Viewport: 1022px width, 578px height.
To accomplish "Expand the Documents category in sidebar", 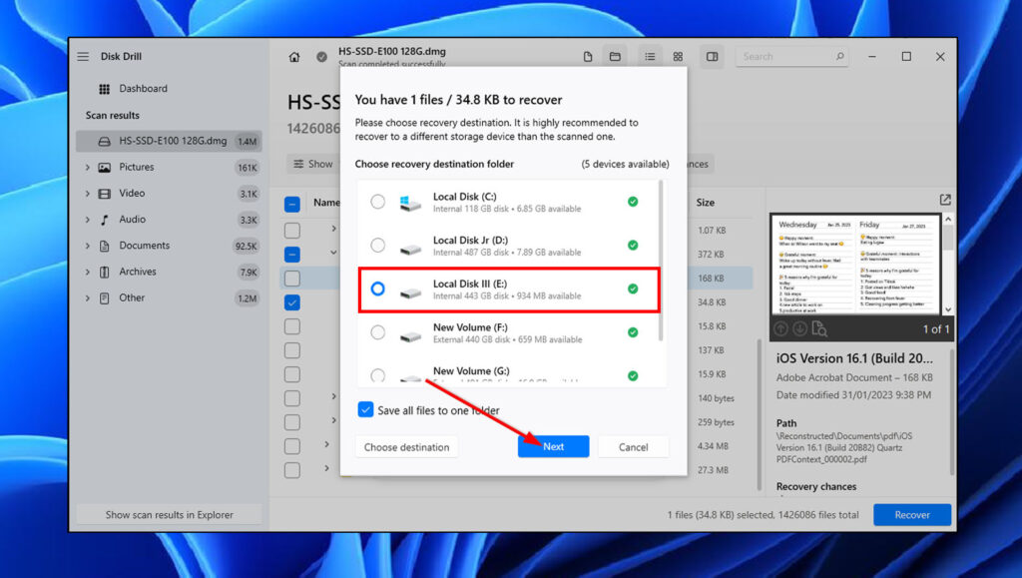I will (88, 246).
